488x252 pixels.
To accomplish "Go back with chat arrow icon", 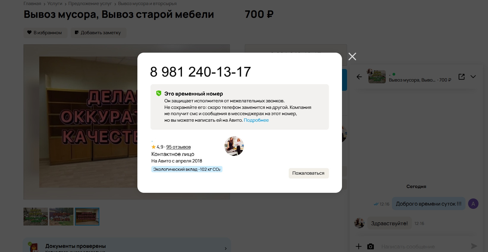I will (359, 77).
